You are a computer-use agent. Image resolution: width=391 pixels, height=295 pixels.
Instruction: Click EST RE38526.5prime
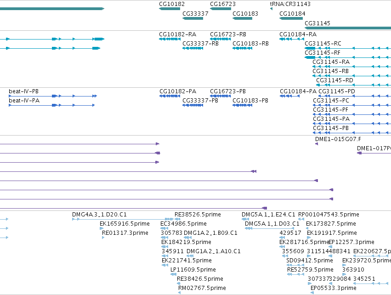pos(198,215)
